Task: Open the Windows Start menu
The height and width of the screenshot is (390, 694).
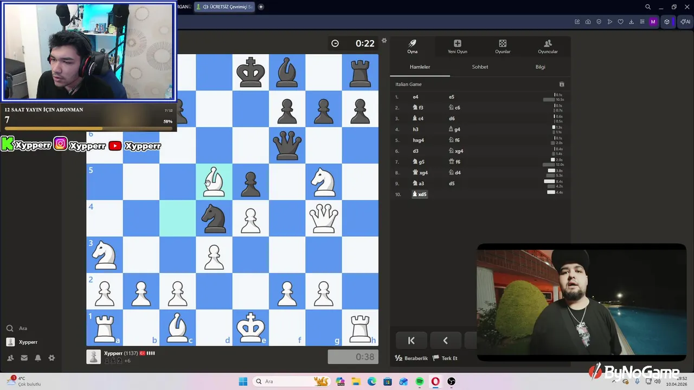Action: [243, 381]
